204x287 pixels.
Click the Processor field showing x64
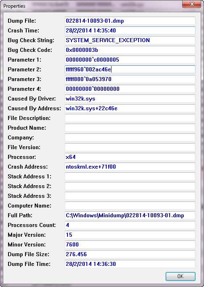click(x=130, y=157)
